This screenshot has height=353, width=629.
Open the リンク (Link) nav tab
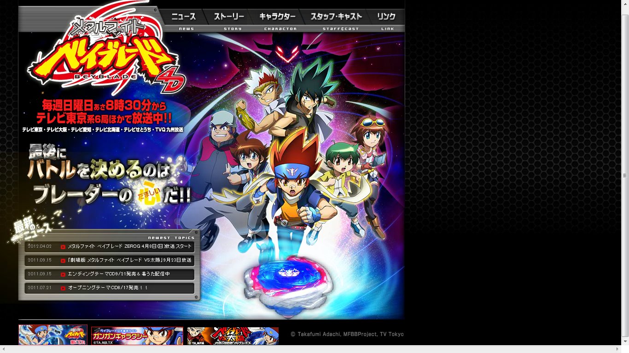386,20
